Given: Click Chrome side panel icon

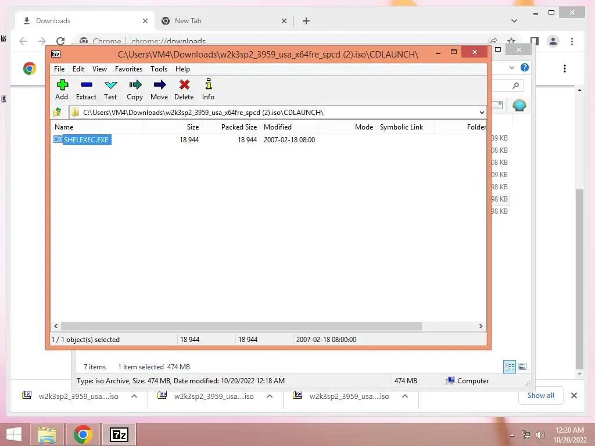Looking at the screenshot, I should [535, 41].
